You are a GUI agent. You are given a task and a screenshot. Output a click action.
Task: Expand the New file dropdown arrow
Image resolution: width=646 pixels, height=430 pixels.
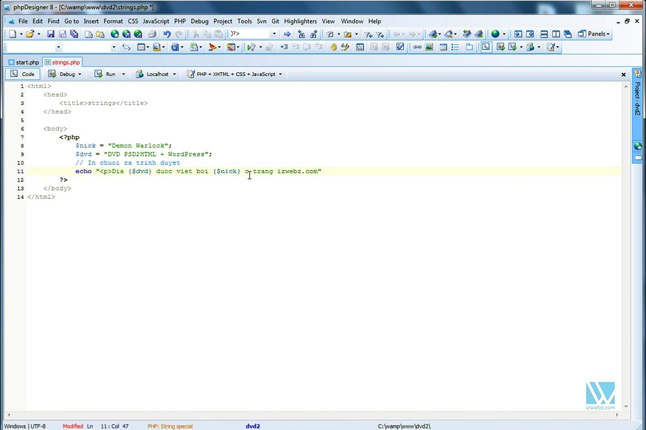tap(21, 34)
